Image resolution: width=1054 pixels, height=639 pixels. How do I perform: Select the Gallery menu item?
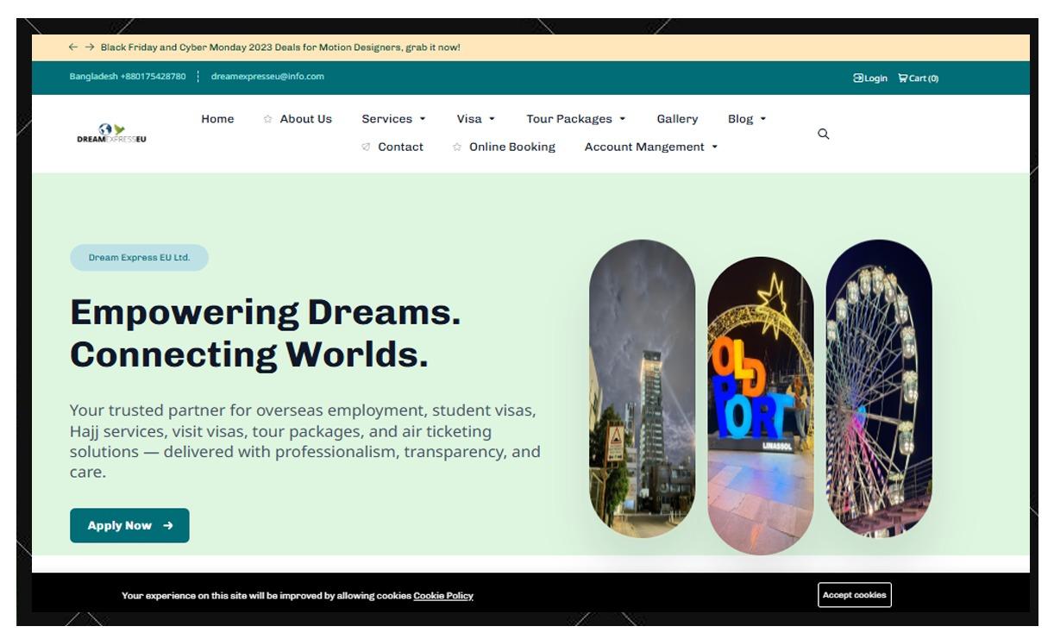676,119
